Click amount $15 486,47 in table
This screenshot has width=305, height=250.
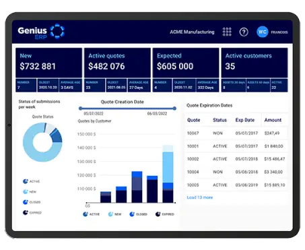[x=275, y=159]
